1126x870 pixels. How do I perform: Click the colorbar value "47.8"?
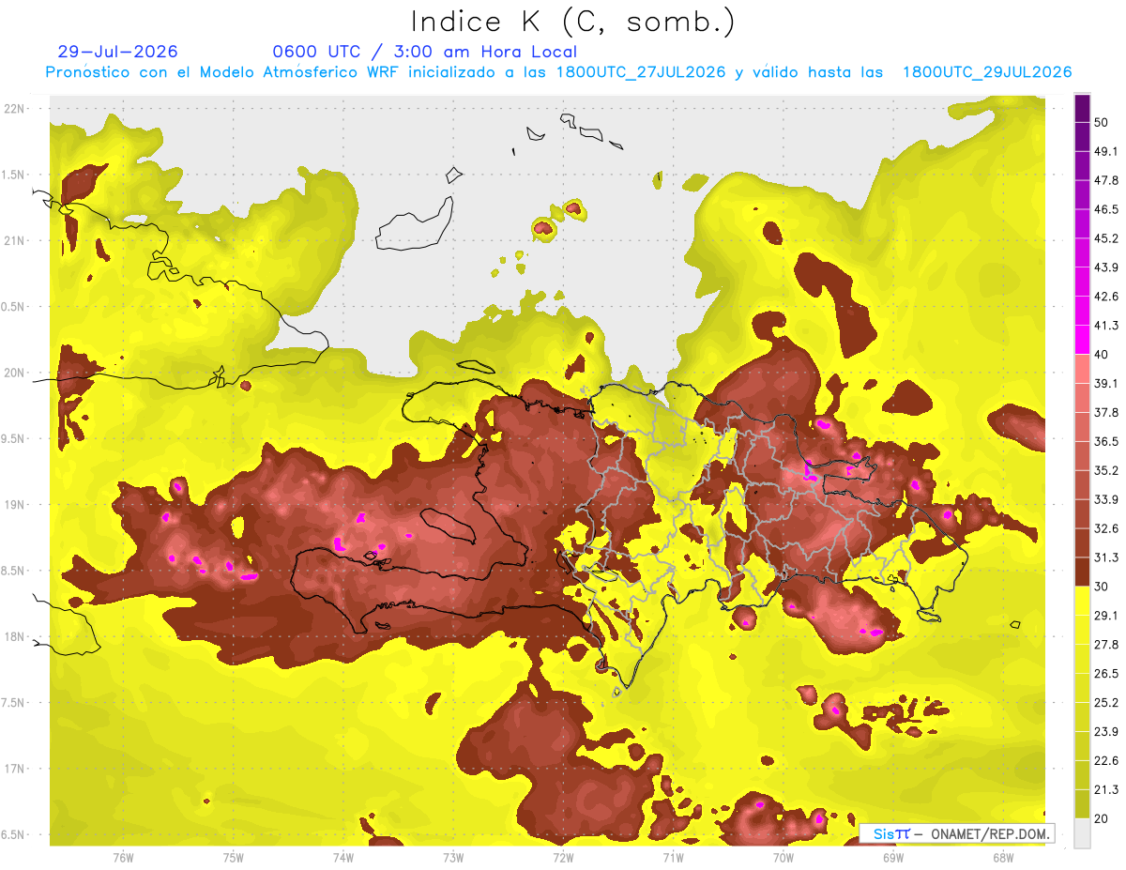pos(1106,180)
